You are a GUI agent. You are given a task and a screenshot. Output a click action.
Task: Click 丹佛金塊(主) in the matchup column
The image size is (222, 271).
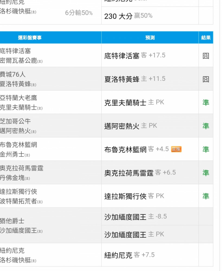coord(15,178)
